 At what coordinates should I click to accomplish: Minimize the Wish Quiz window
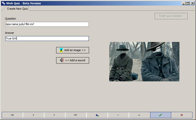tap(184, 3)
